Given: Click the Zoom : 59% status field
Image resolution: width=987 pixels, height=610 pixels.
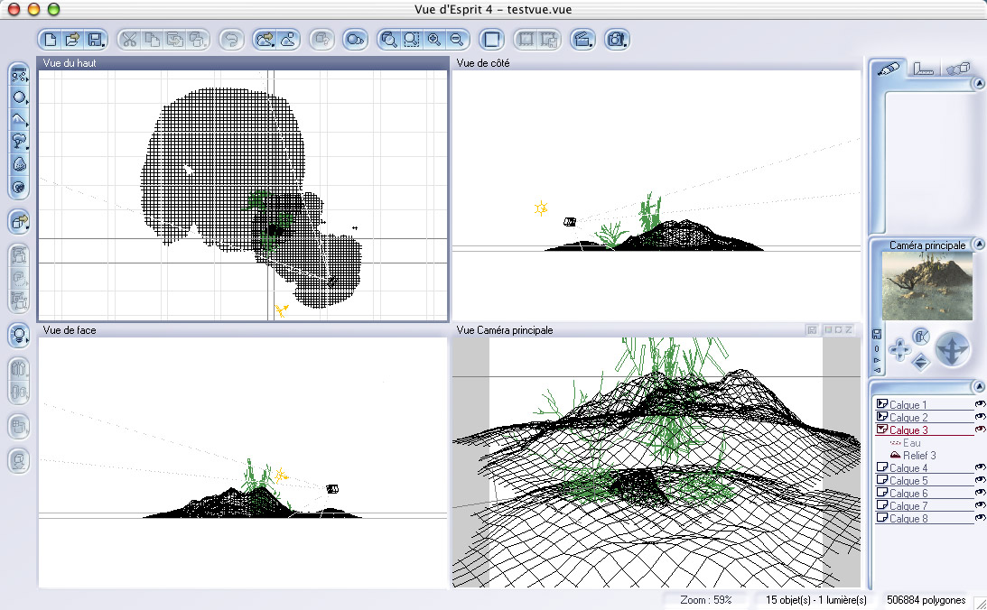Looking at the screenshot, I should pos(705,600).
